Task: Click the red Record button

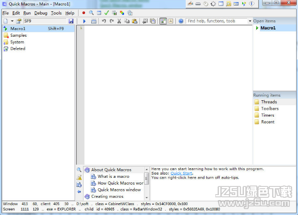Action: pos(84,13)
